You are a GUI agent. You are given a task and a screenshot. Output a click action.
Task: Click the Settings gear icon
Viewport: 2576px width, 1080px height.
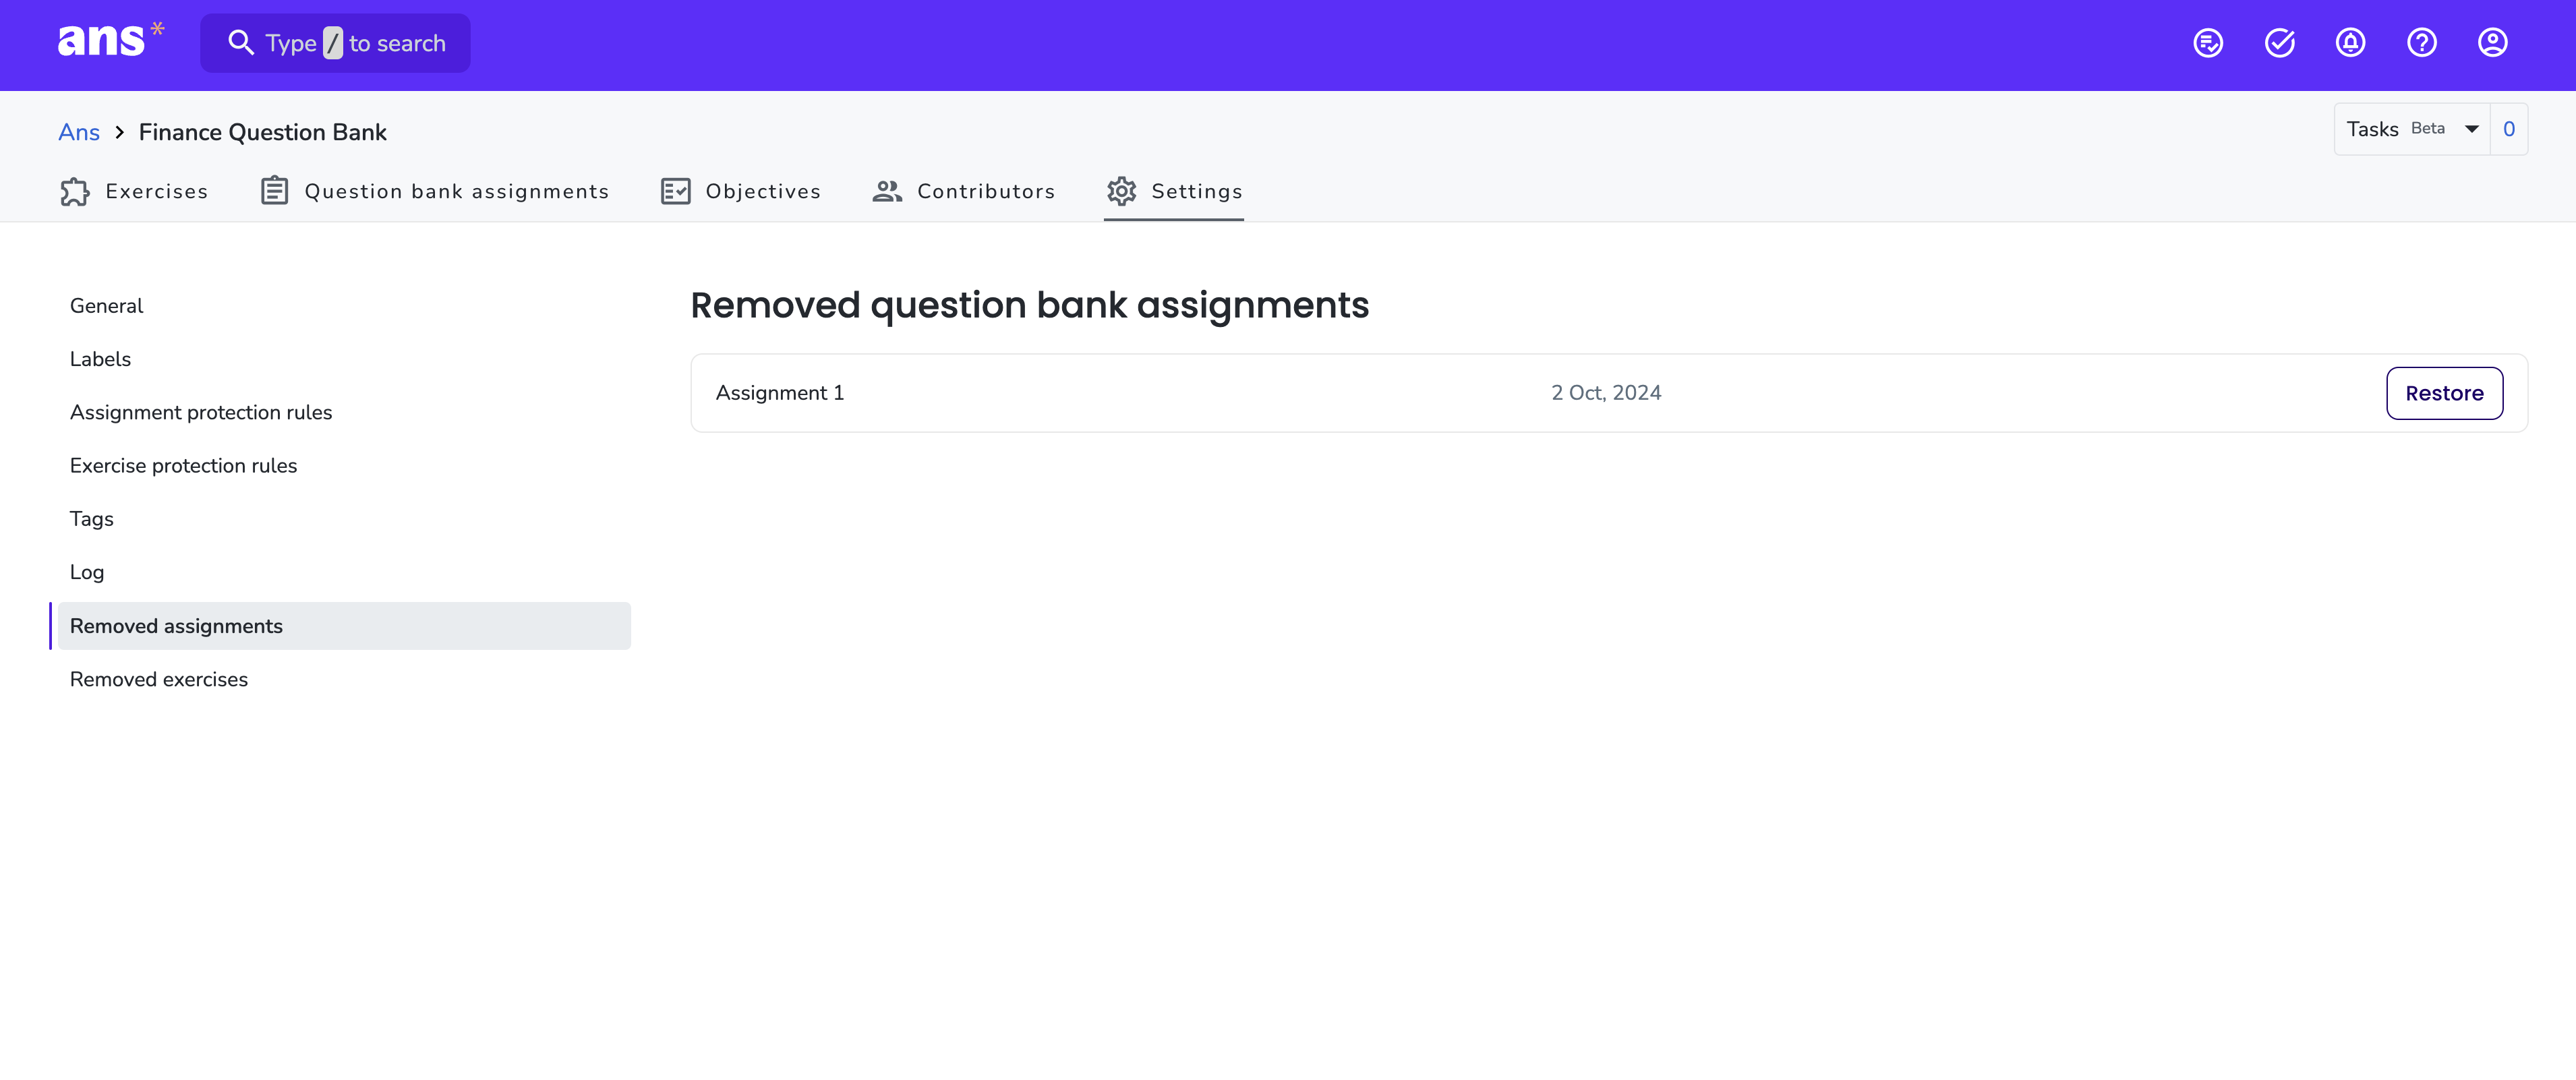(1122, 191)
